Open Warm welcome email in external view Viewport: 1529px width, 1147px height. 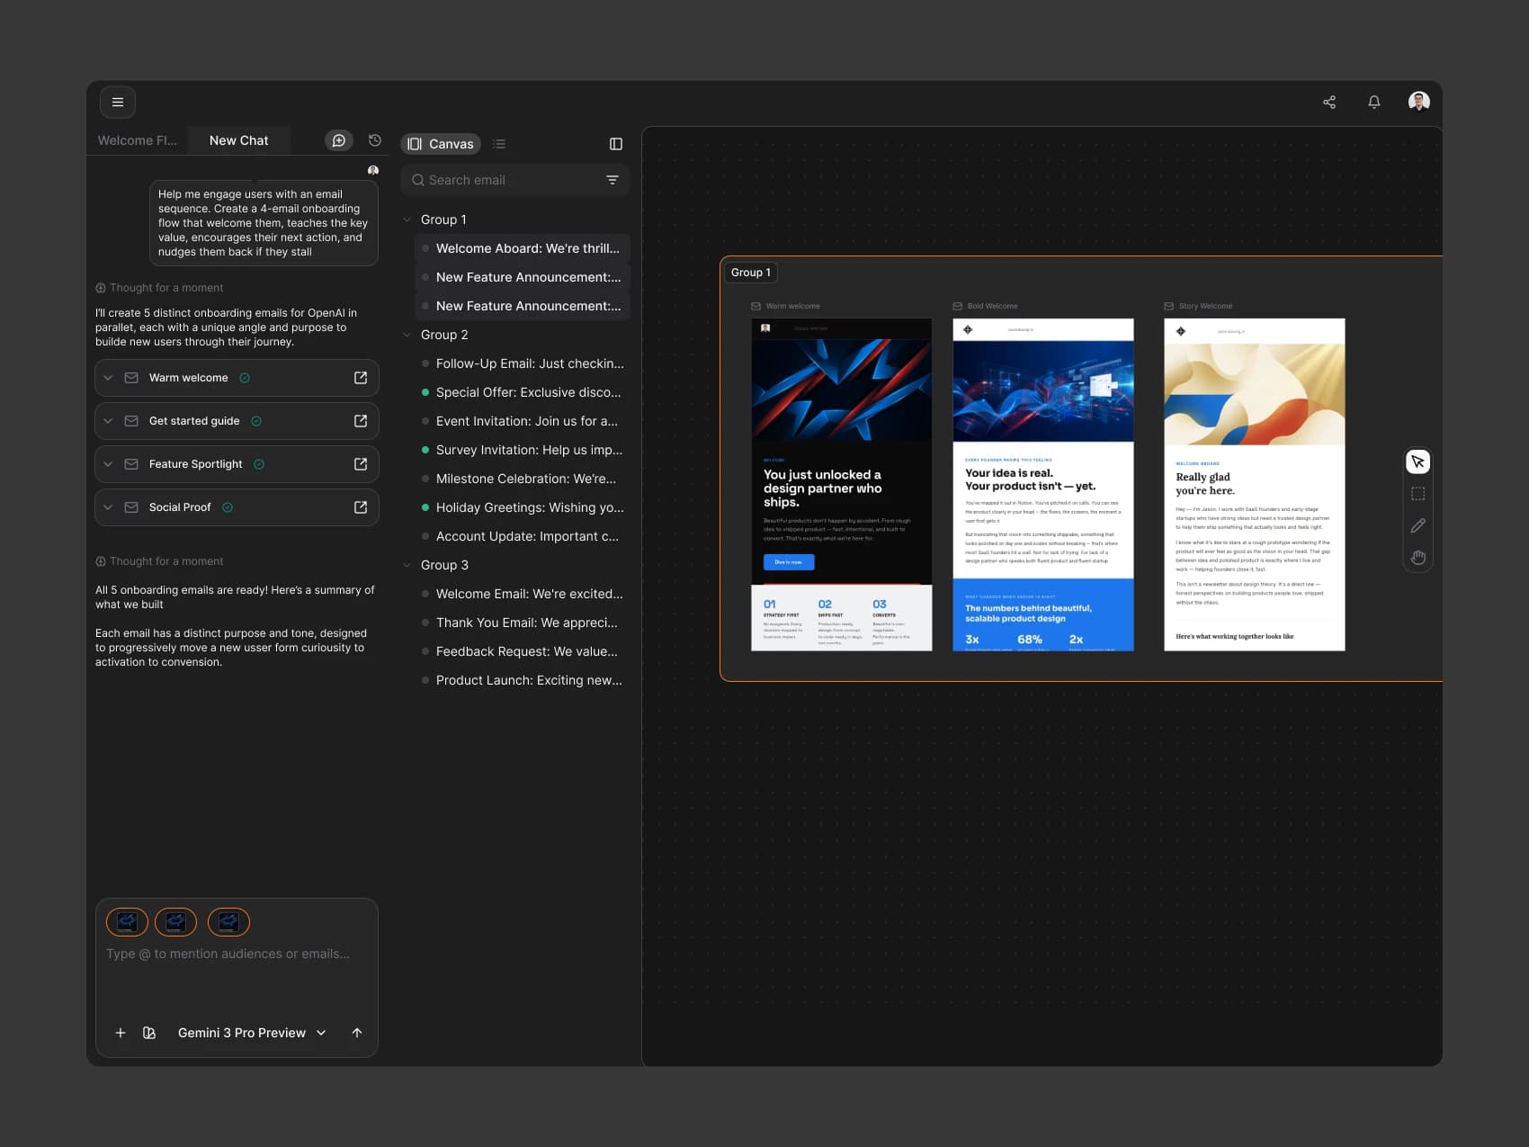[361, 378]
